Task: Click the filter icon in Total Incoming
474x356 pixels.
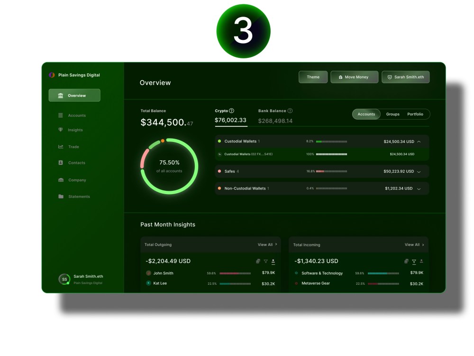Action: [414, 262]
